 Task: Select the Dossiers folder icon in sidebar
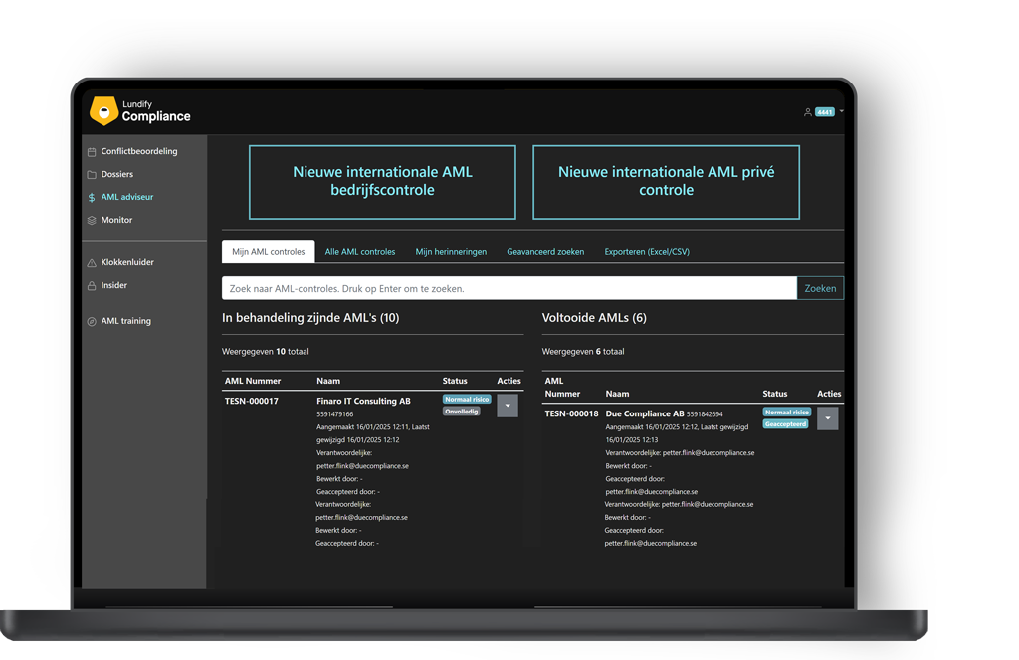(92, 172)
